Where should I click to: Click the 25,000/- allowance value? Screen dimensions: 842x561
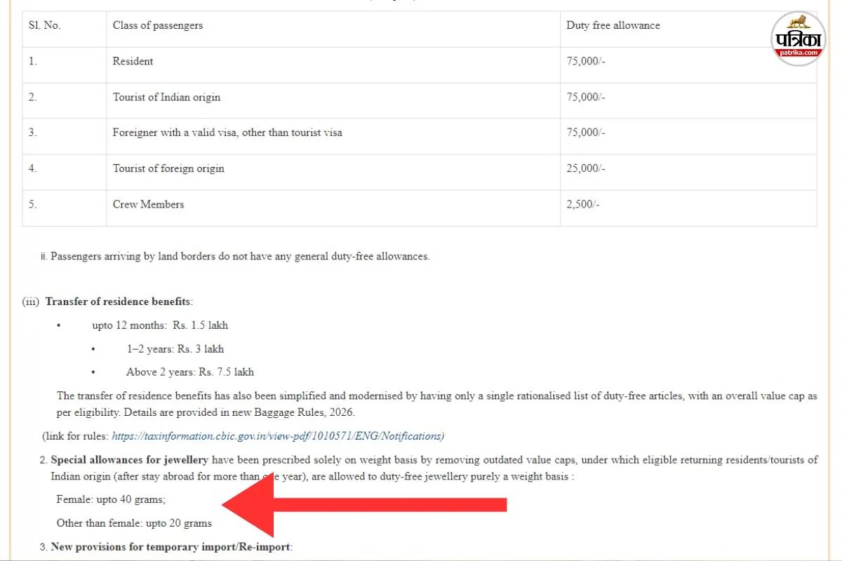586,168
